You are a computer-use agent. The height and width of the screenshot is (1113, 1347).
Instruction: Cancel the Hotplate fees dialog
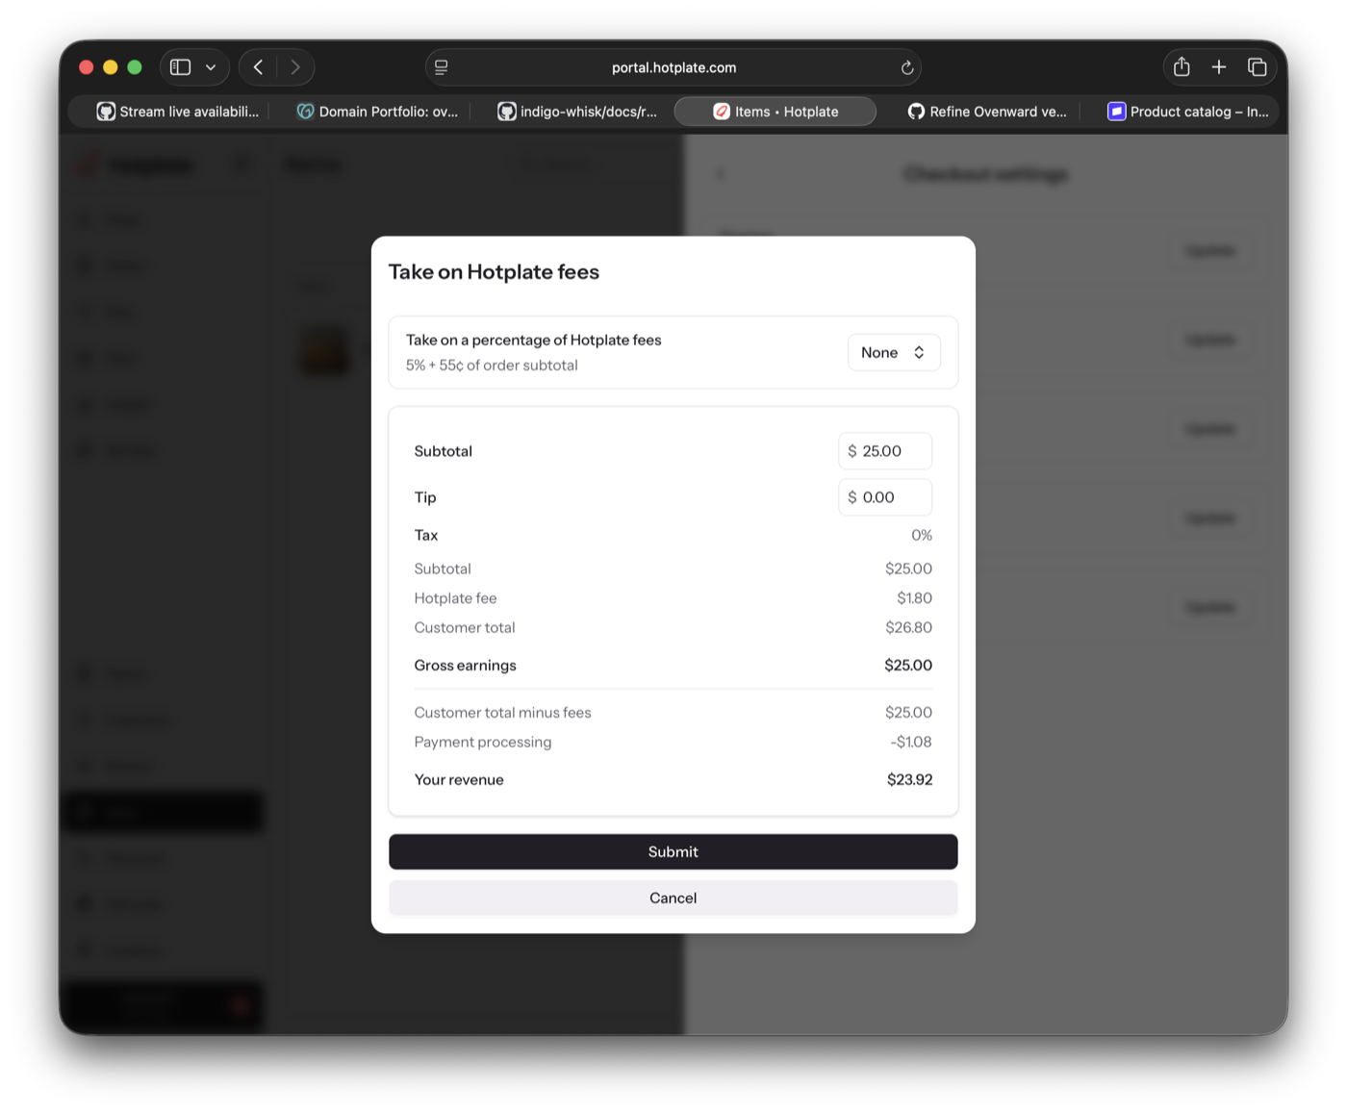click(x=673, y=898)
